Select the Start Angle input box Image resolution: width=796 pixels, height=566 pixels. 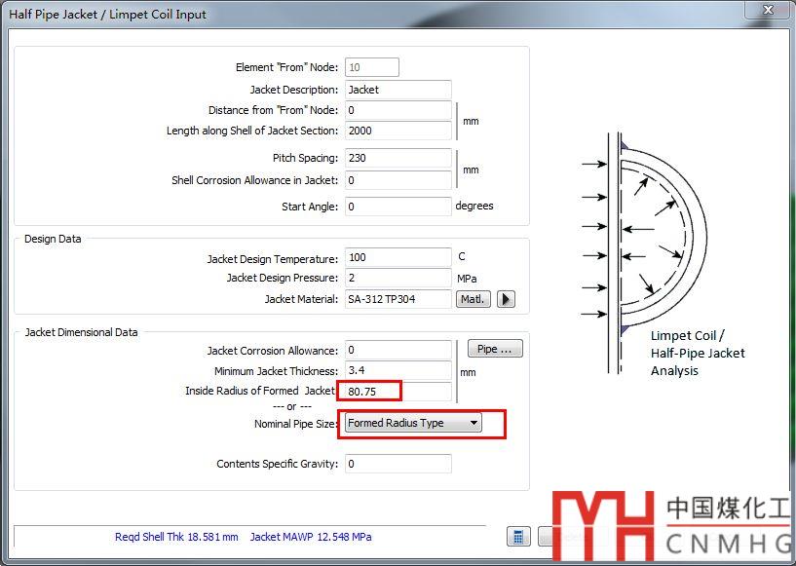398,207
